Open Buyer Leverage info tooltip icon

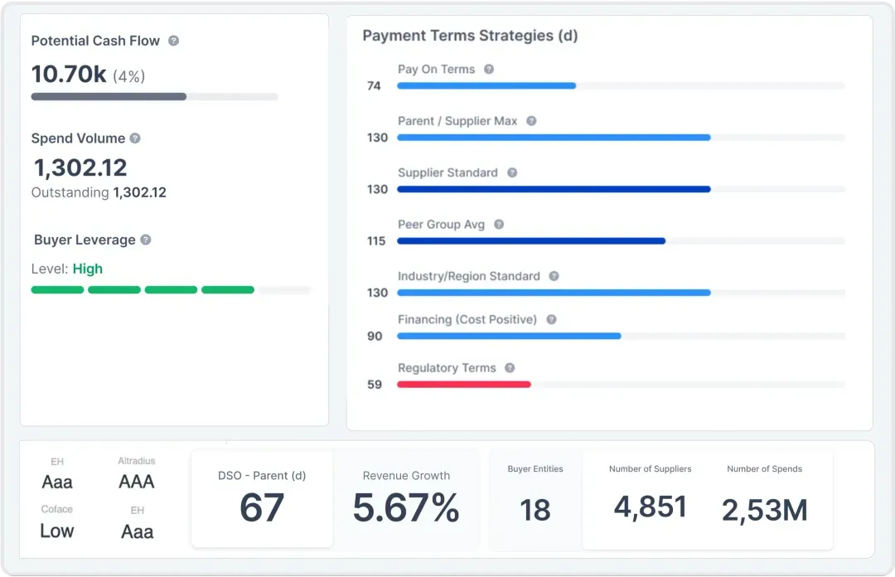[146, 240]
